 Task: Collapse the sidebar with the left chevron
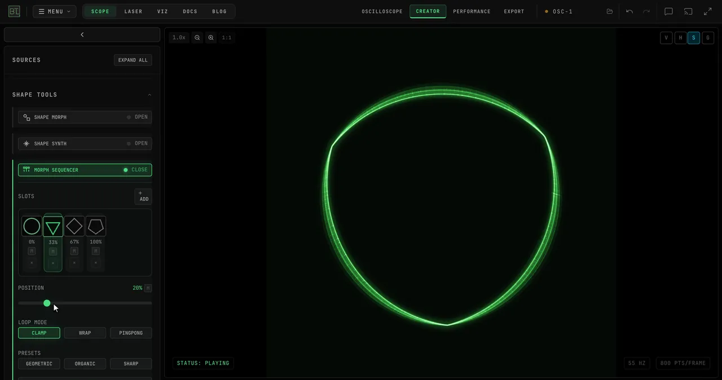(x=82, y=35)
